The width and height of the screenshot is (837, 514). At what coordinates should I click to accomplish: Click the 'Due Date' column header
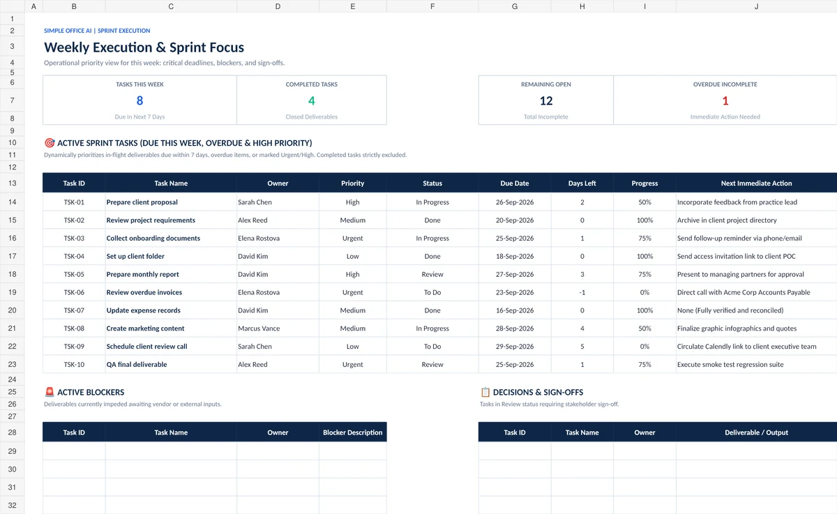(515, 183)
